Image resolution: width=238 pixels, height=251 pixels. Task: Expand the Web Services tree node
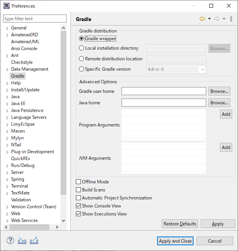7,221
